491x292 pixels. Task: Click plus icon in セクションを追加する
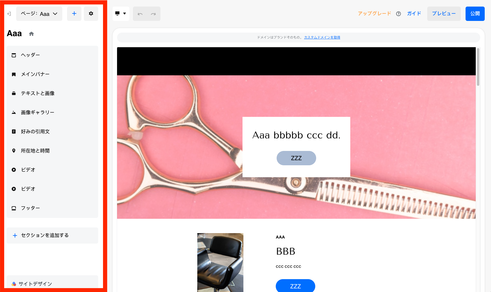pos(15,236)
